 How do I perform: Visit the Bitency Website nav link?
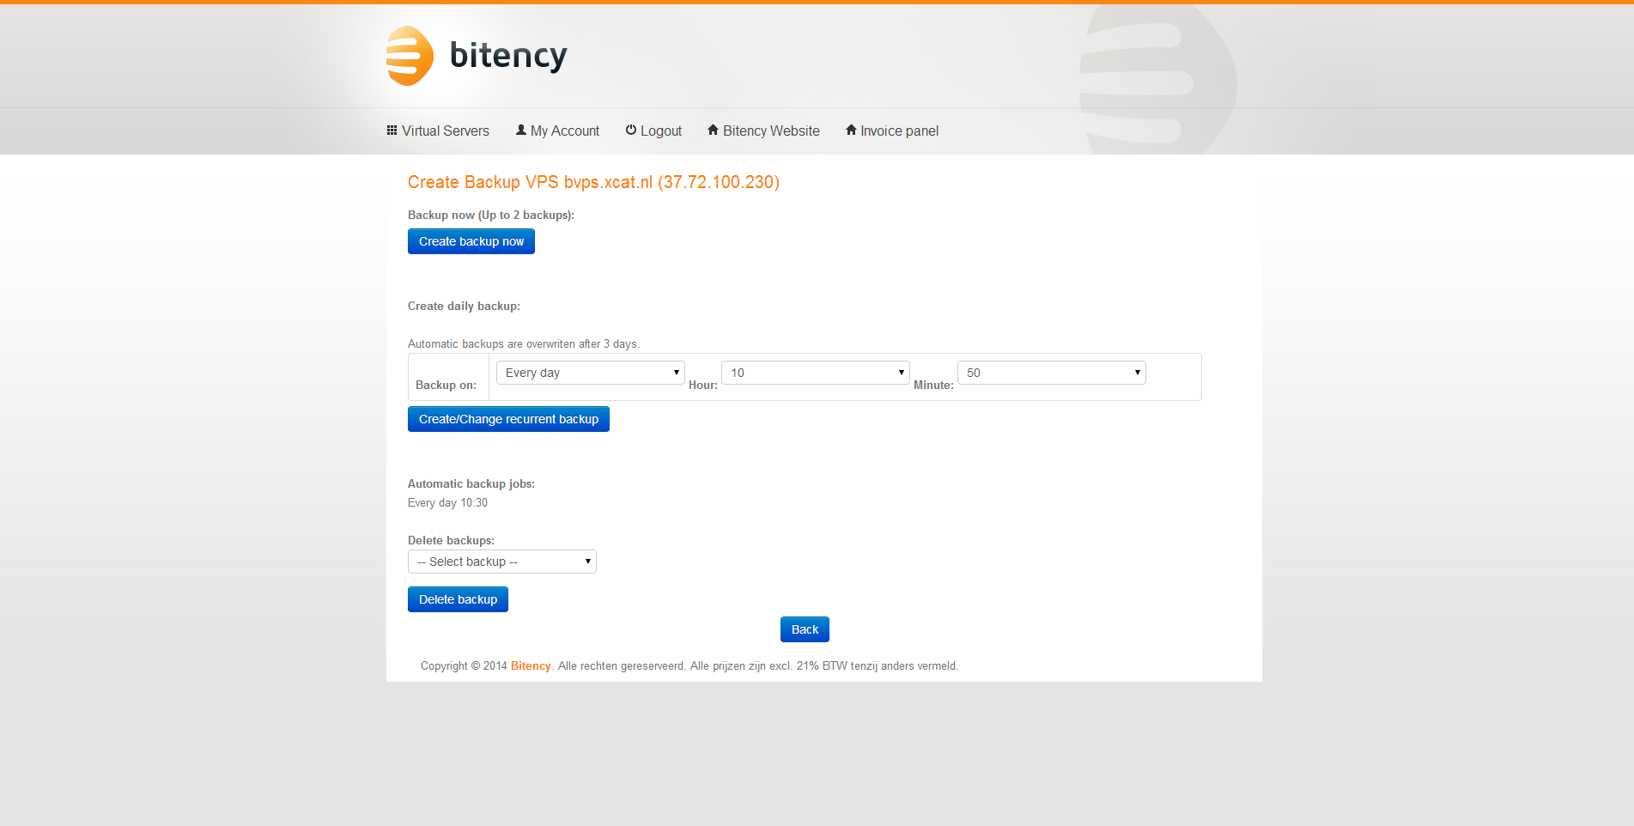point(770,131)
